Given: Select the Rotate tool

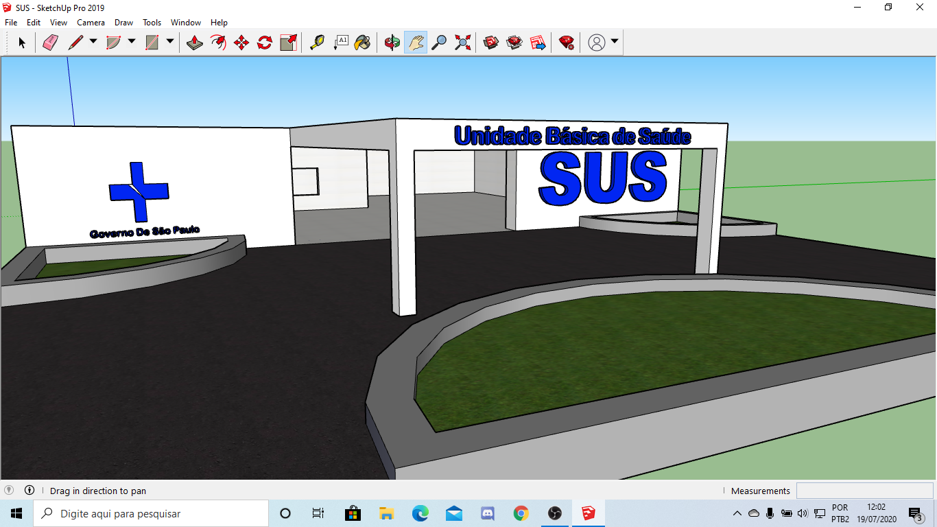Looking at the screenshot, I should pos(265,43).
